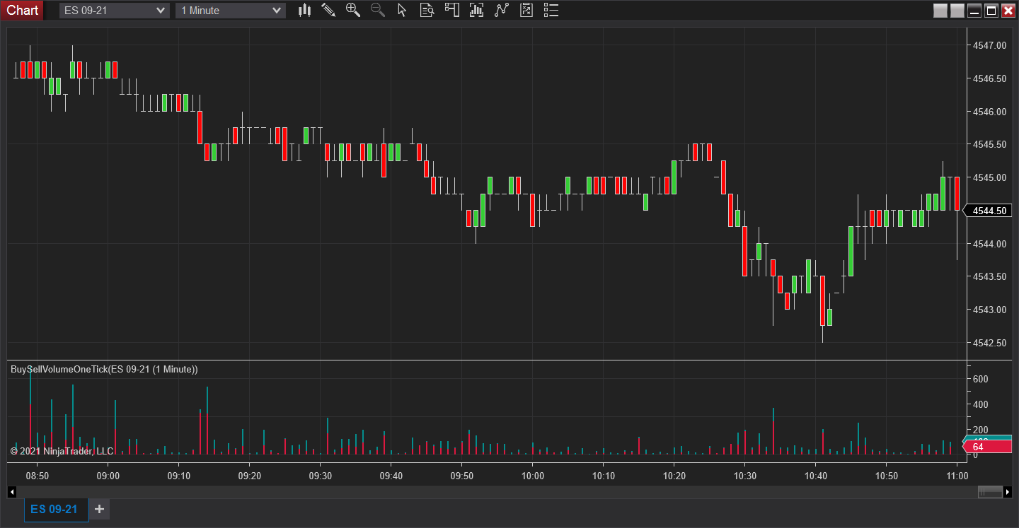Screen dimensions: 1019x528
Task: Open the data series bars icon
Action: 476,10
